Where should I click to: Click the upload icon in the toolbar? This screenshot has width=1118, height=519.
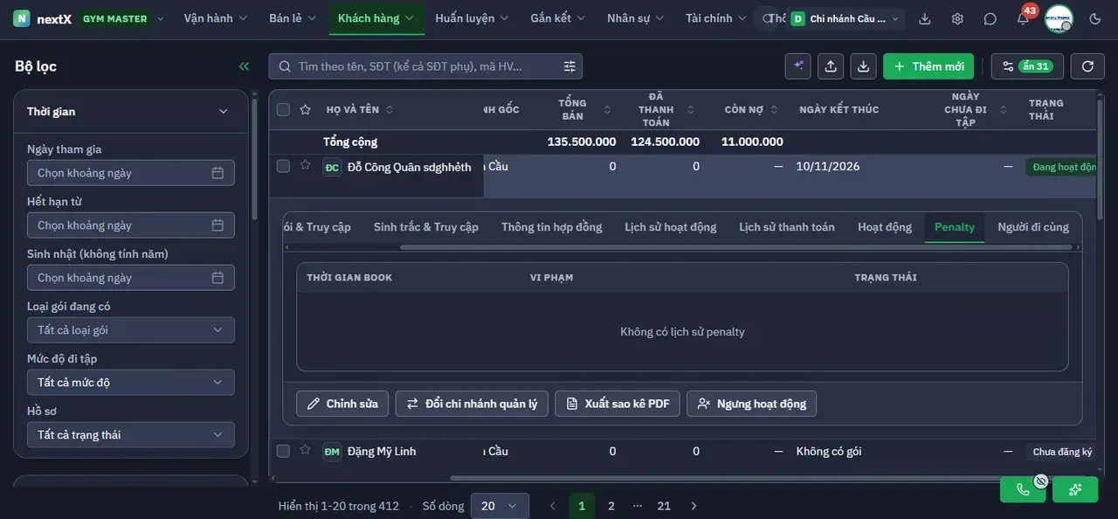[831, 66]
